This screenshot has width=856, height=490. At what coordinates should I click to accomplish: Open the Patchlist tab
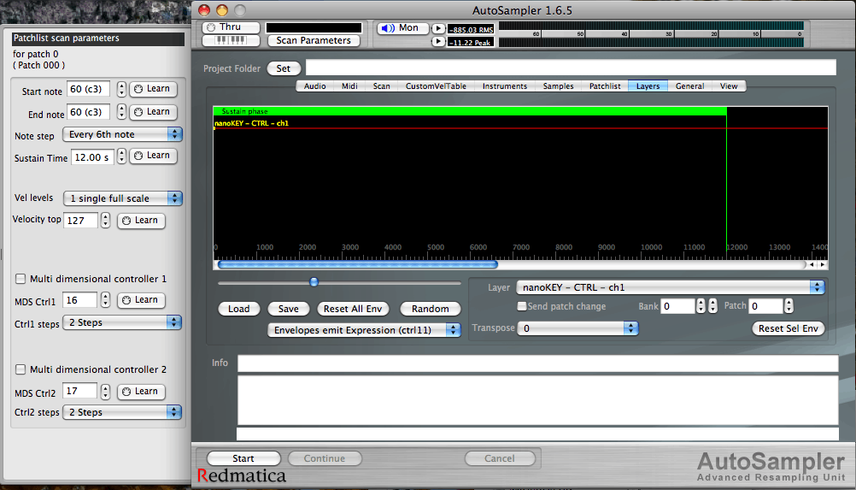tap(605, 86)
